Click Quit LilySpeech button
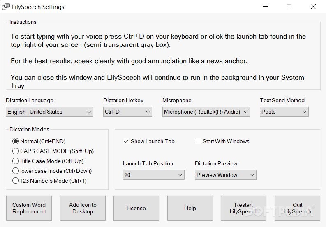Viewport: 326px width, 227px height. (297, 208)
